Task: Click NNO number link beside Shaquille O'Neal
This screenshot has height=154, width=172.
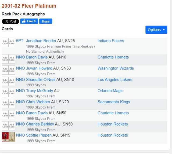Action: (x=20, y=80)
